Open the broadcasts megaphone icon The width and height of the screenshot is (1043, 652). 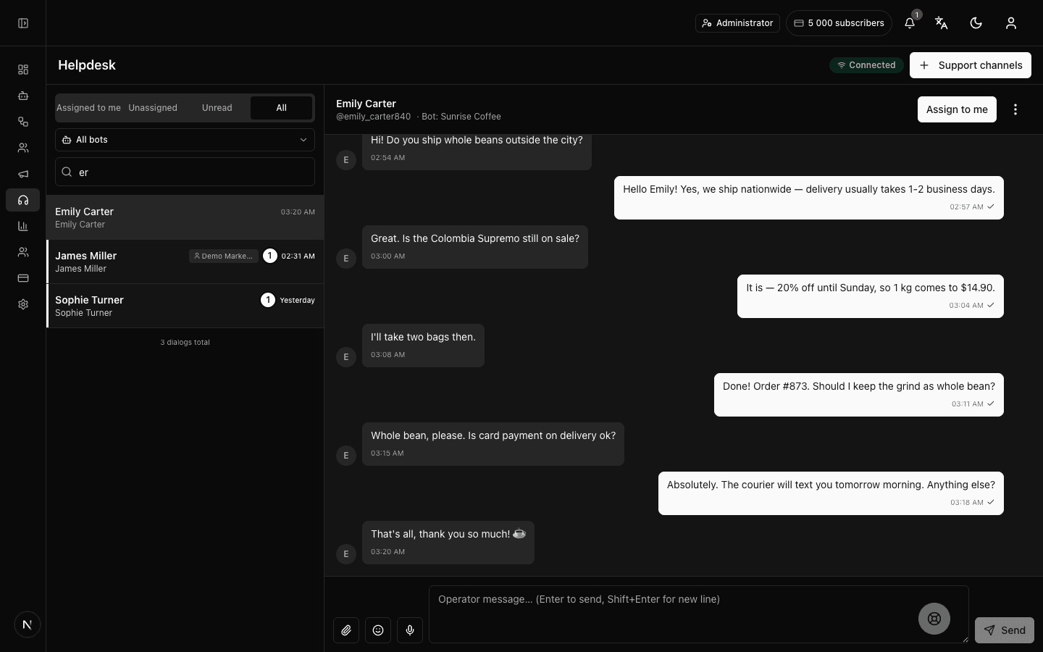(x=23, y=174)
